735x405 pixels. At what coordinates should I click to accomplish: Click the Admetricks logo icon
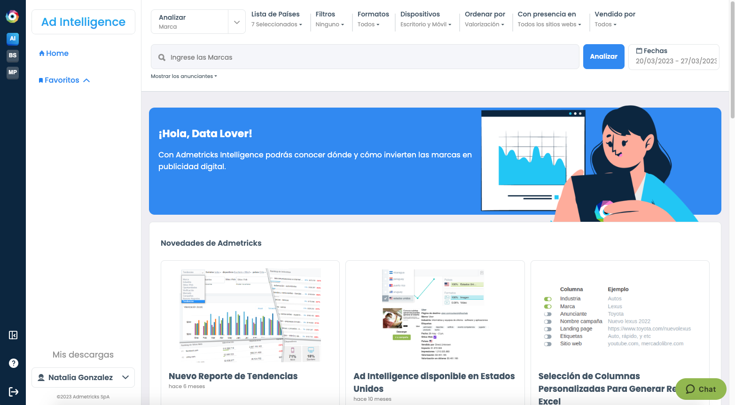click(12, 16)
